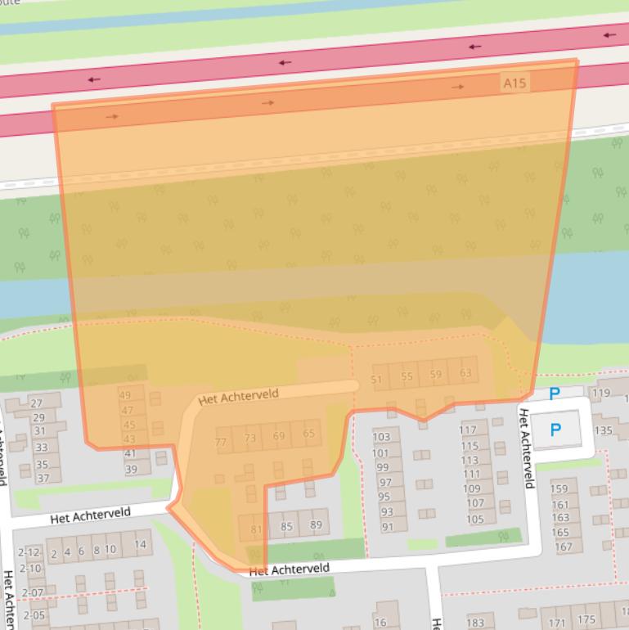Viewport: 629px width, 630px height.
Task: Click house number 63 in the highlighted zone
Action: click(465, 374)
